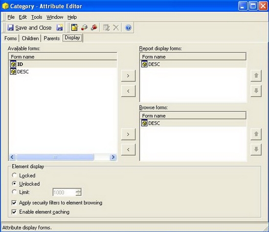The image size is (269, 232).
Task: Move browse form down with arrow
Action: point(256,149)
